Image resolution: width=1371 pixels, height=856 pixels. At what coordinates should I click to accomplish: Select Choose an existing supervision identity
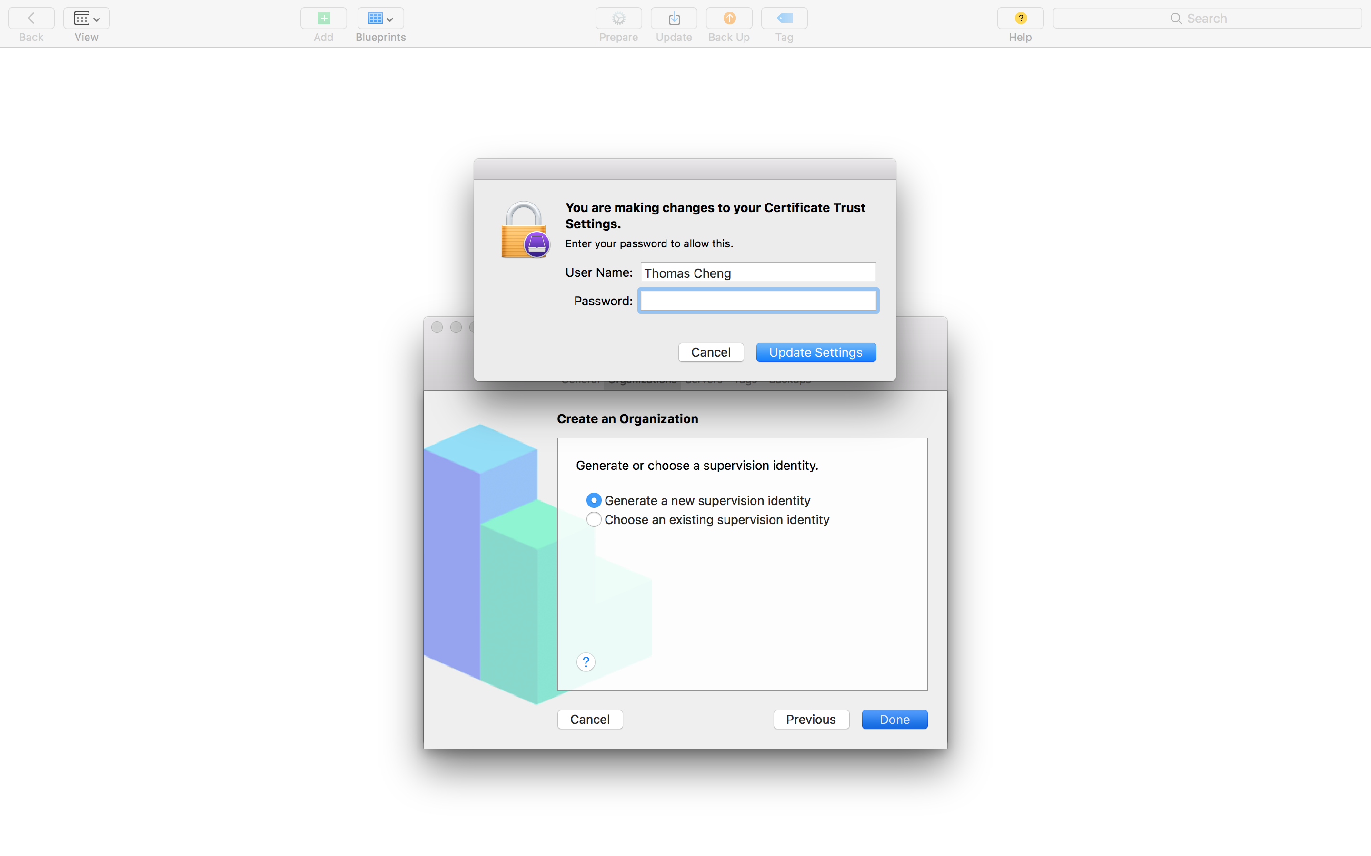[594, 520]
